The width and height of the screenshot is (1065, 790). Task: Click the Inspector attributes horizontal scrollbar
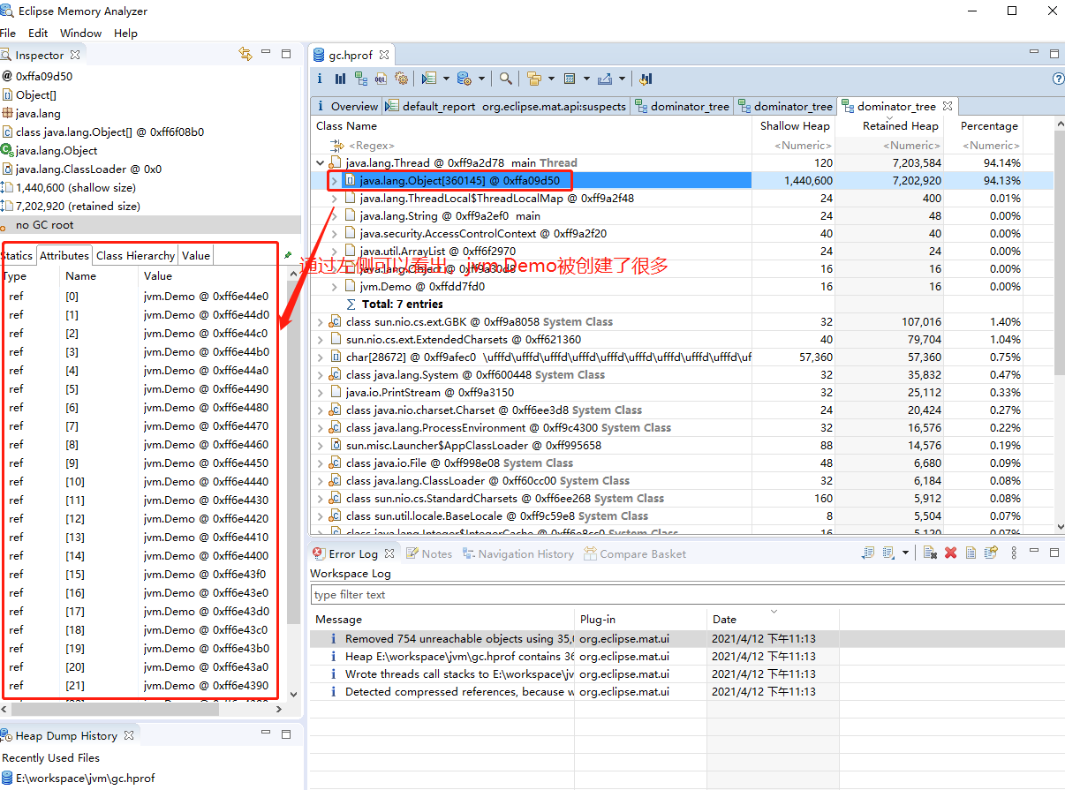point(115,708)
